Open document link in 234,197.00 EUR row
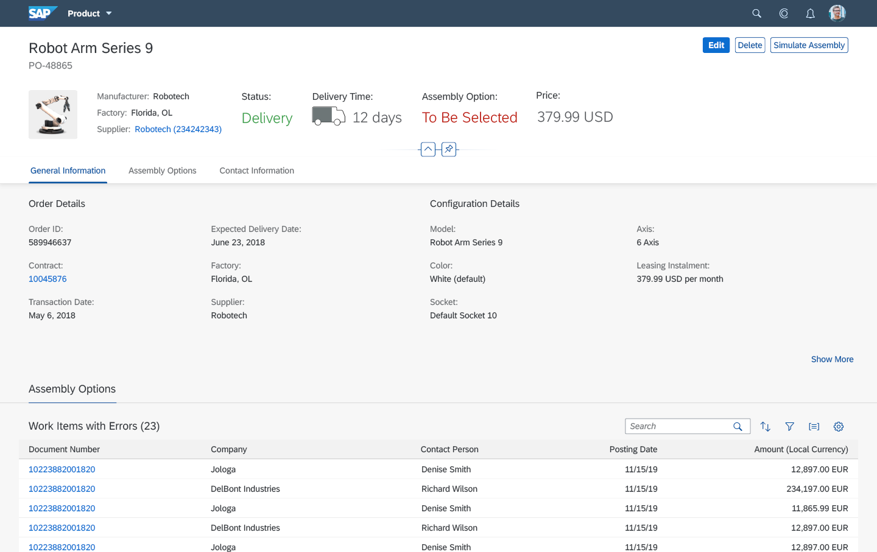 [62, 489]
